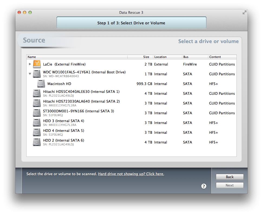Click the Hitachi HDS5C4040ALE630 drive icon

point(37,93)
